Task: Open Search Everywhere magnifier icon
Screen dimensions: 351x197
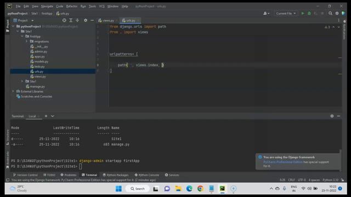Action: tap(330, 13)
